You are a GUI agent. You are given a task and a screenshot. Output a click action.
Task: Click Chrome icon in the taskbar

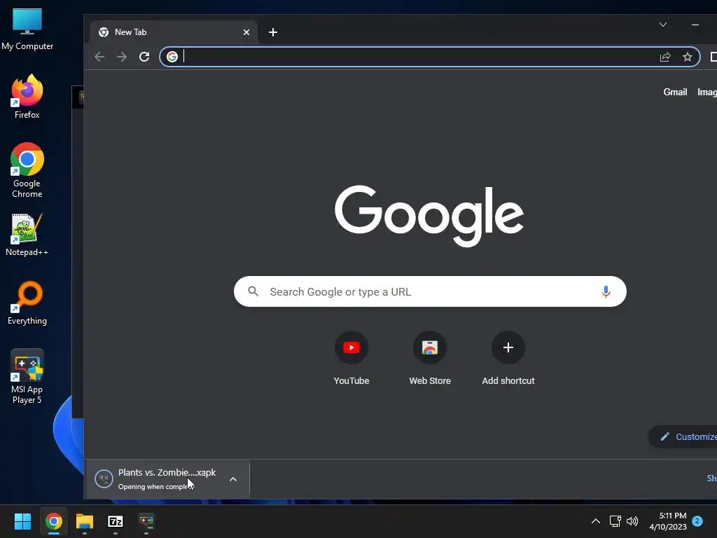coord(53,521)
